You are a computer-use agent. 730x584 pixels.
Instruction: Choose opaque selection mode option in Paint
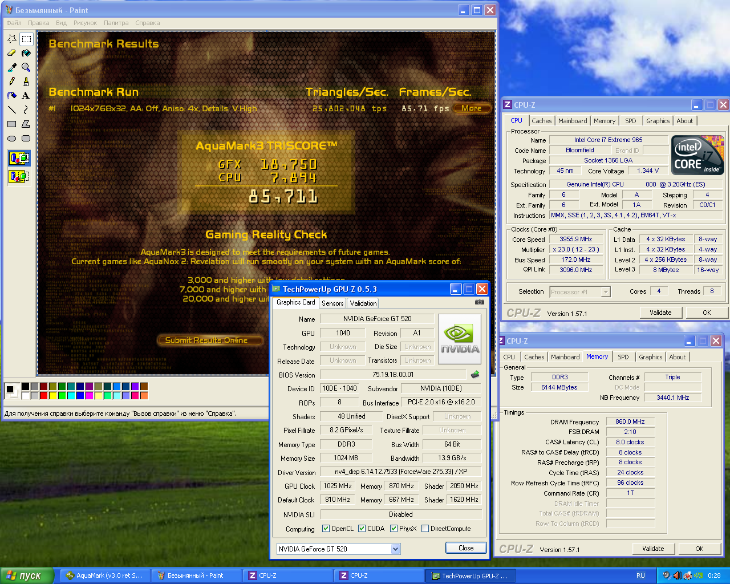[19, 158]
